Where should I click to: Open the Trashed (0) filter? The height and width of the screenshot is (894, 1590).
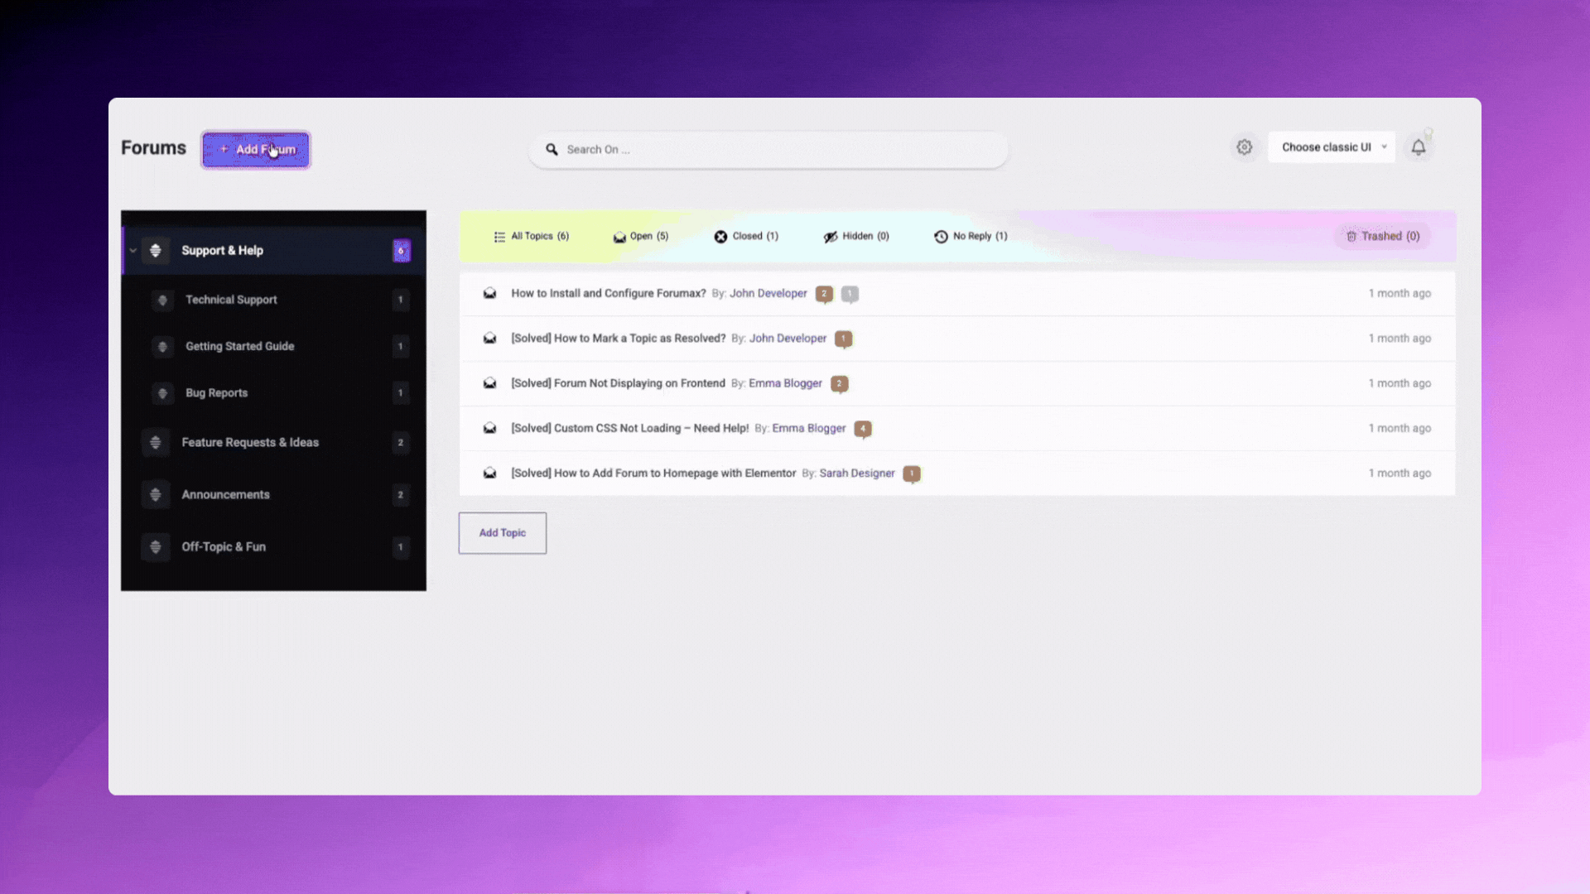pos(1382,237)
